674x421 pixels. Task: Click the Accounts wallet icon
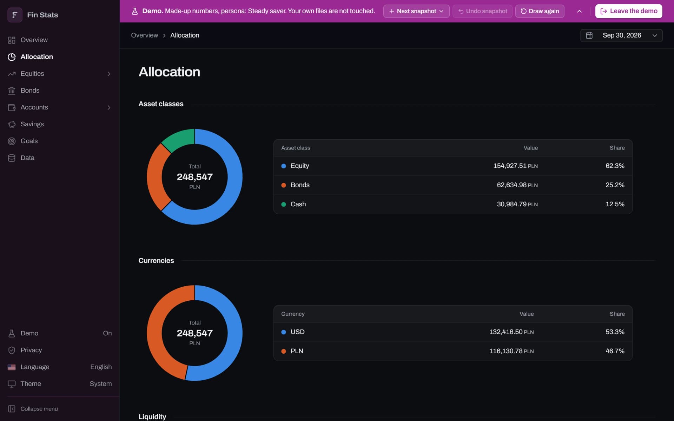(12, 107)
